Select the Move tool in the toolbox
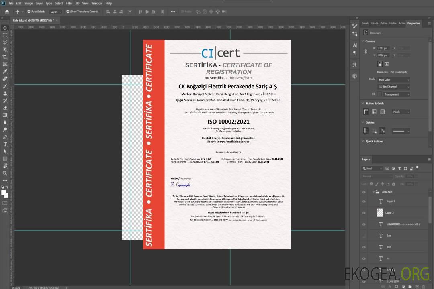Screen dimensions: 434x289 point(5,28)
